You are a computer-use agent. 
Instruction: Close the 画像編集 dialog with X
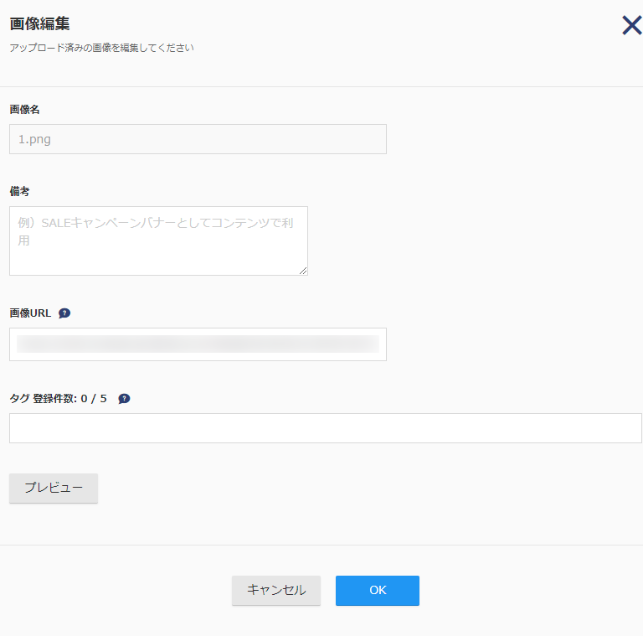tap(631, 25)
